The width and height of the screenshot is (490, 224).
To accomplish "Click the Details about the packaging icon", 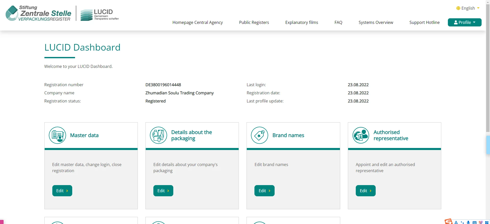I will click(158, 135).
